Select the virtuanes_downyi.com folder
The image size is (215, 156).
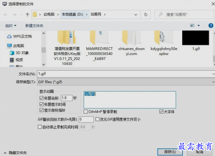[131, 43]
